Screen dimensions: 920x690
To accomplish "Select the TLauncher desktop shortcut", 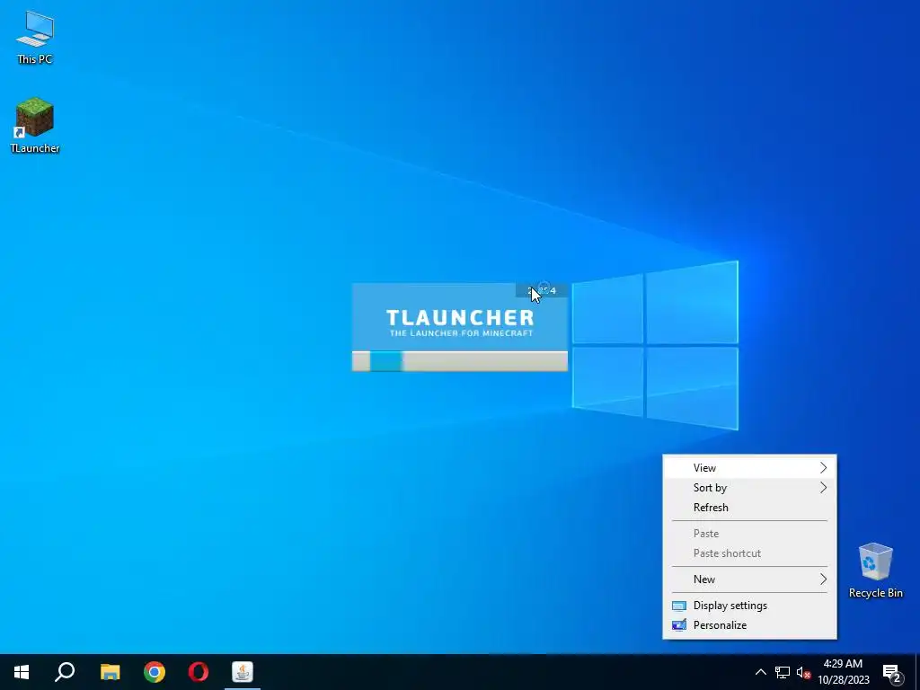I will (35, 126).
